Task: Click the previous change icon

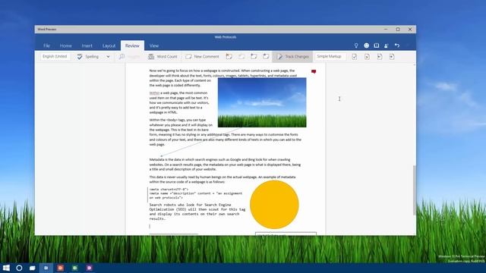Action: point(380,57)
